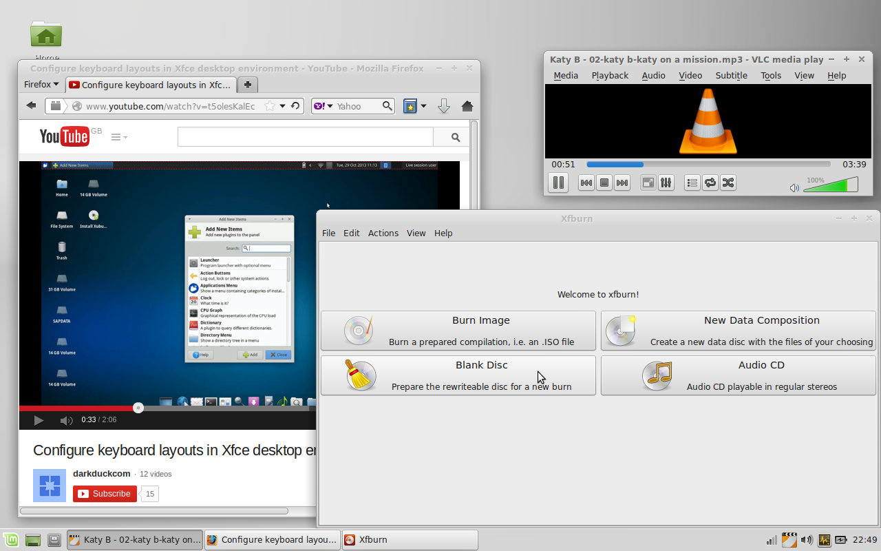Click the YouTube search magnifier button
881x551 pixels.
click(455, 137)
